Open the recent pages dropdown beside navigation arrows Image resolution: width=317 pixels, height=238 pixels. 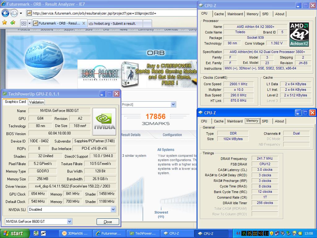click(x=21, y=14)
